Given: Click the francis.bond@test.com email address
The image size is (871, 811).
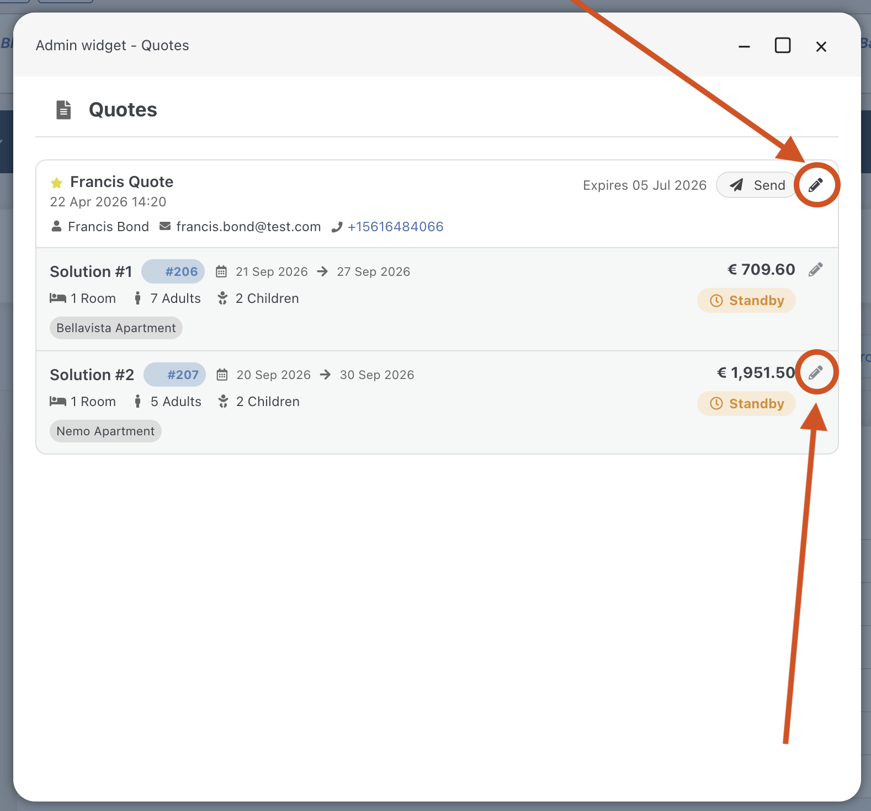Looking at the screenshot, I should (x=248, y=227).
